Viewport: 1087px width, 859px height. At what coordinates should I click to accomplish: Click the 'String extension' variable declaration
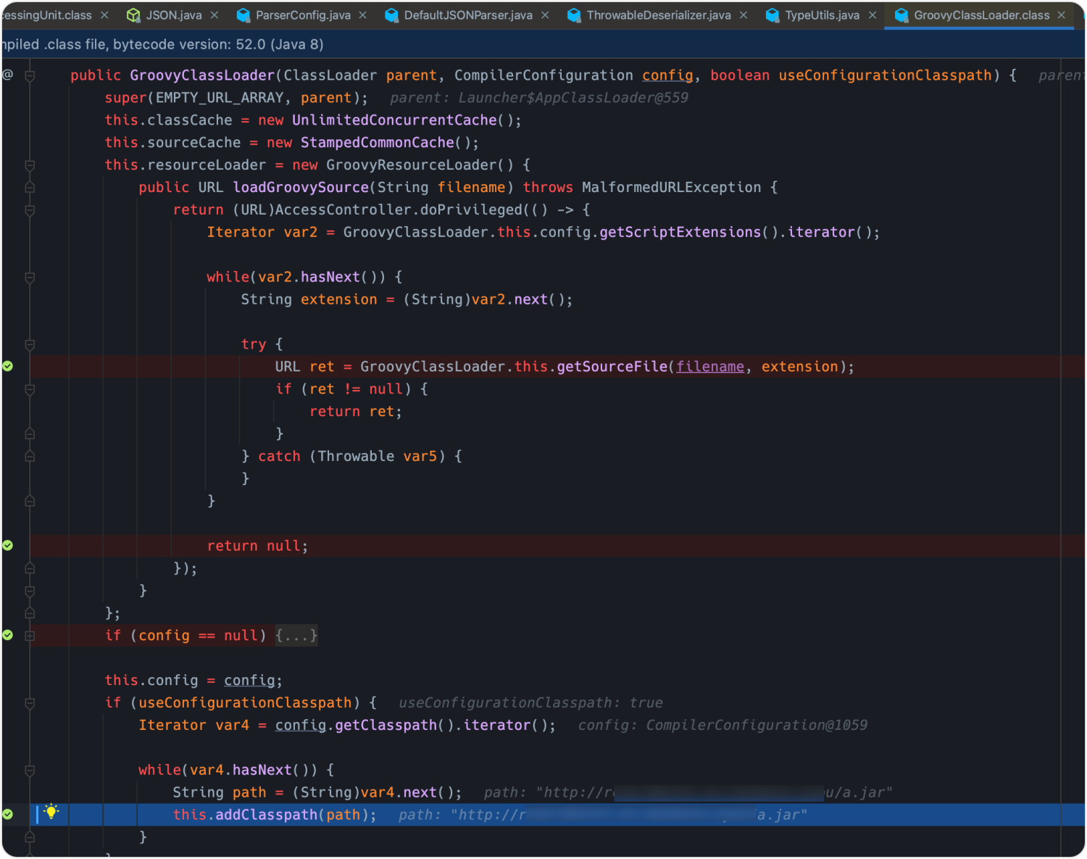point(309,300)
